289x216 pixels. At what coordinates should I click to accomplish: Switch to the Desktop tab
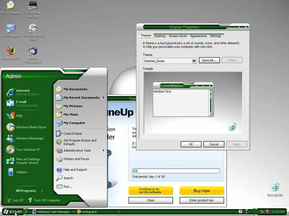tap(160, 36)
